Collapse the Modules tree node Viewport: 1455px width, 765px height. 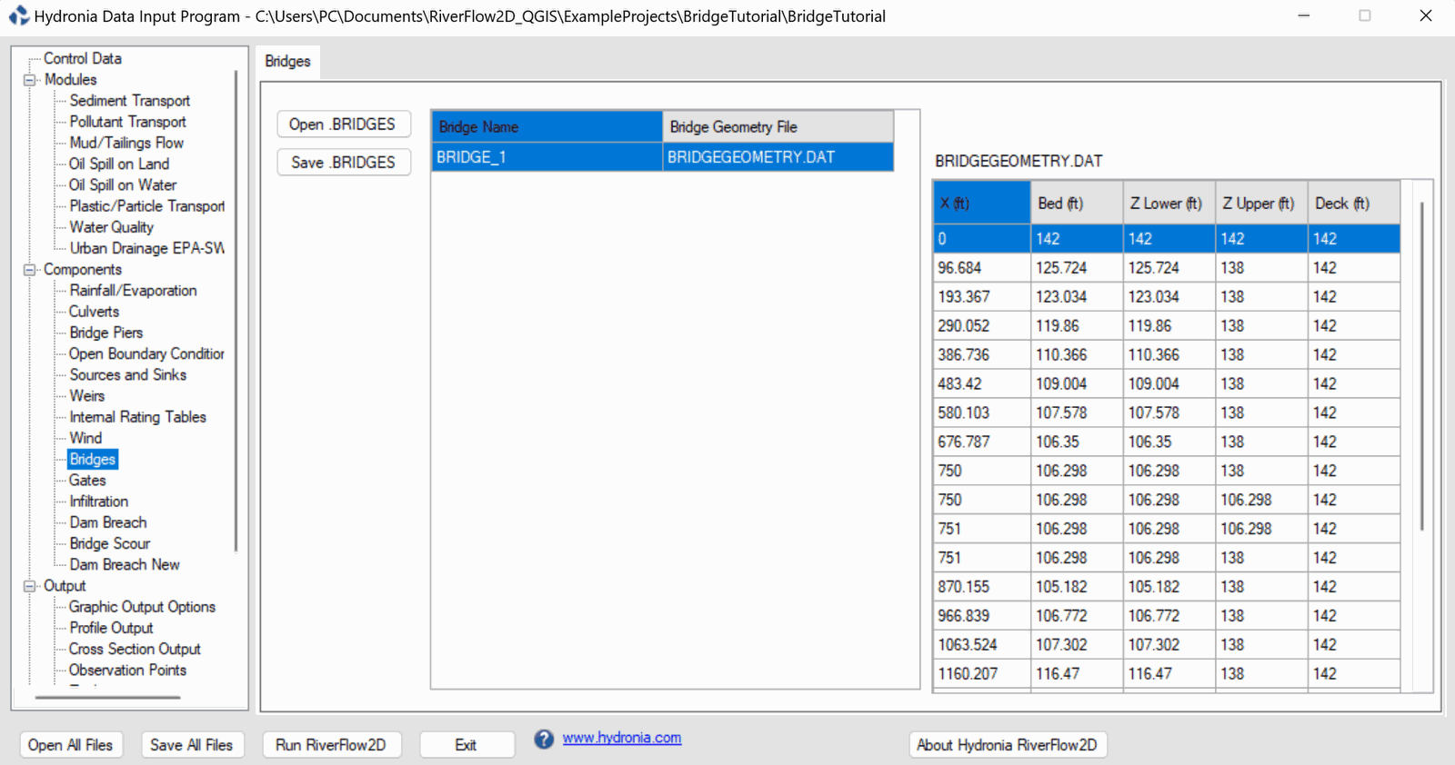pos(30,80)
